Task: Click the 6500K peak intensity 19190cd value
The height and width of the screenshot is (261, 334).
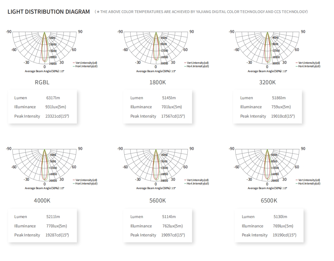Action: [x=285, y=235]
